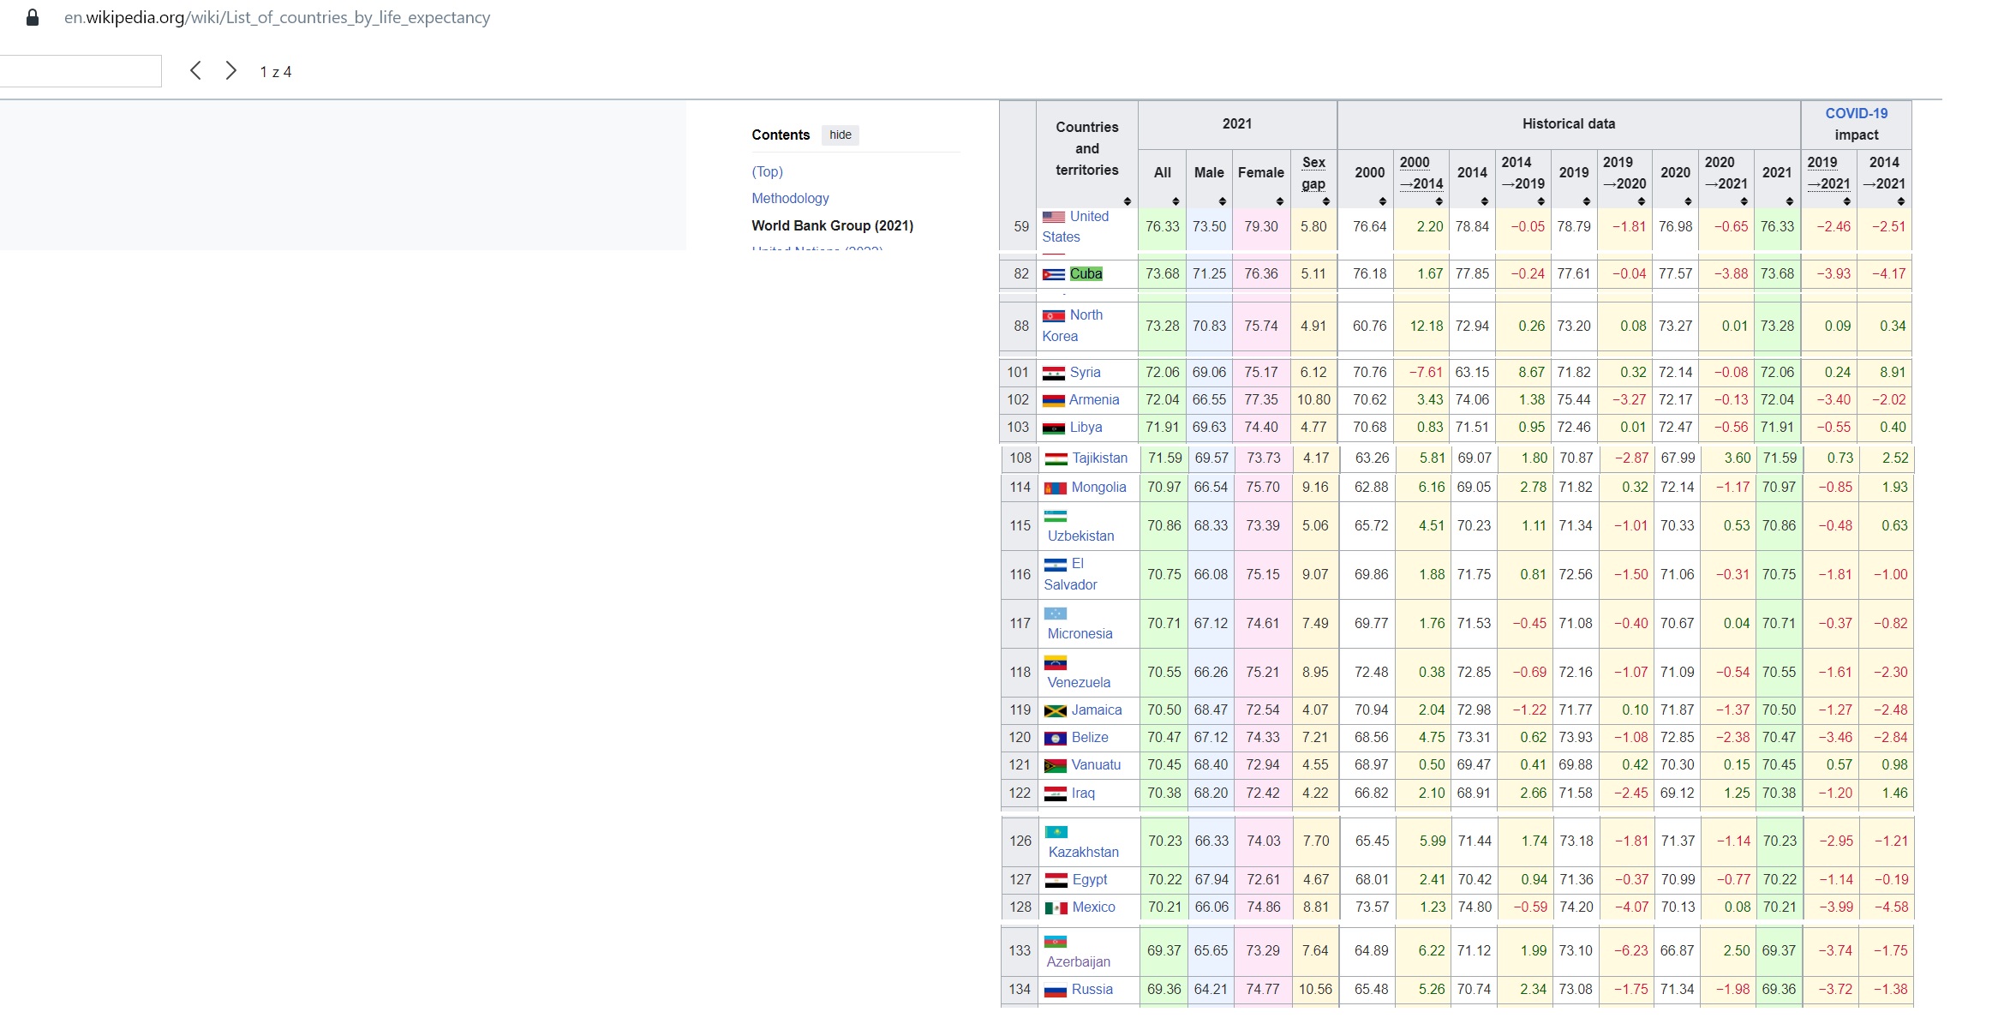2010x1024 pixels.
Task: Go to next find result arrow
Action: [x=230, y=70]
